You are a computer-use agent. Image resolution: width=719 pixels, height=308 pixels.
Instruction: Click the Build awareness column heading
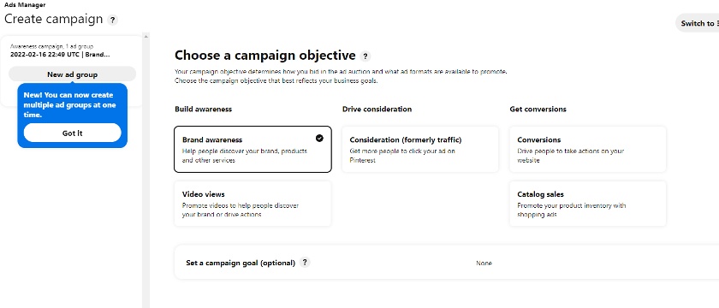(203, 110)
